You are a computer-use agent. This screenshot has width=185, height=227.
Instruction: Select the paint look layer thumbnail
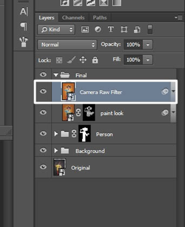click(68, 113)
